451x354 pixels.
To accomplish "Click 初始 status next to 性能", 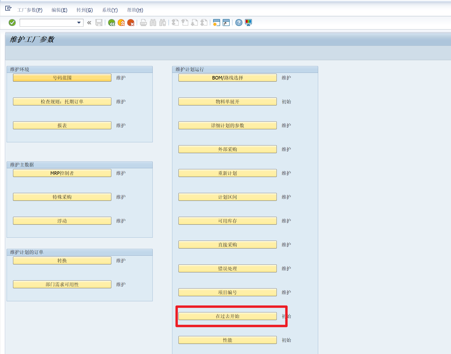I will tap(286, 340).
